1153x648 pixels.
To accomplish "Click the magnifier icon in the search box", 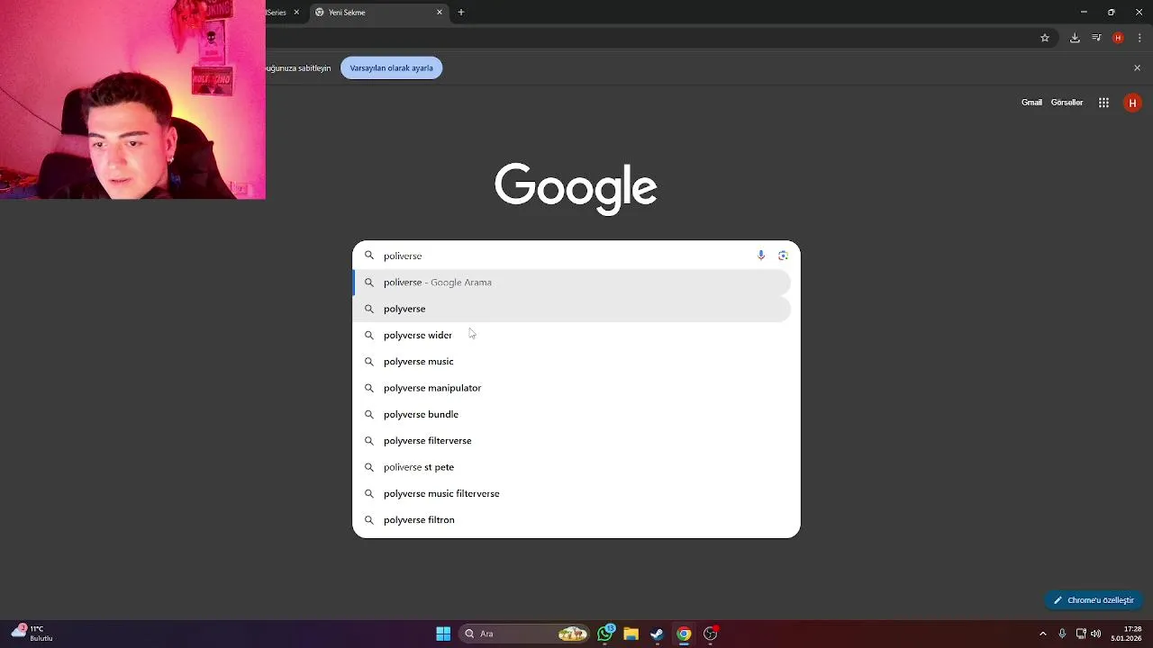I will pyautogui.click(x=368, y=256).
